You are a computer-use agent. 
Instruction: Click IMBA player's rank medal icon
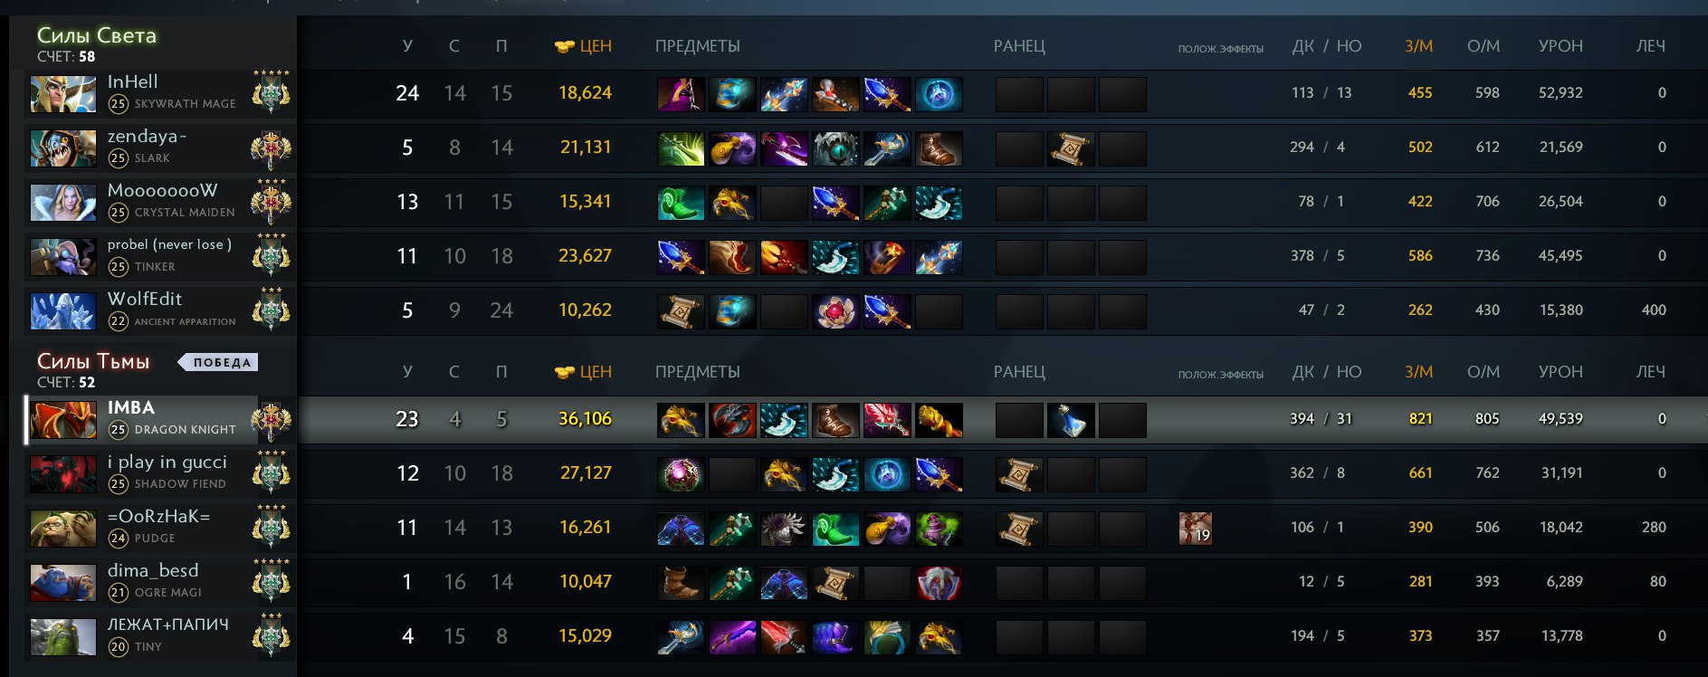tap(271, 420)
